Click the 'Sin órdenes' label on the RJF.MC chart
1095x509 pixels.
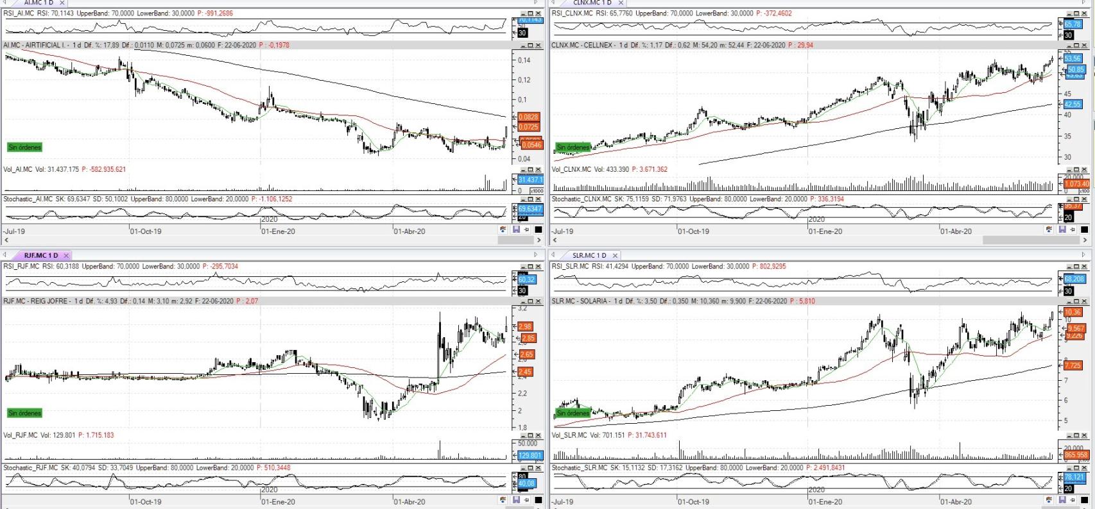coord(24,413)
